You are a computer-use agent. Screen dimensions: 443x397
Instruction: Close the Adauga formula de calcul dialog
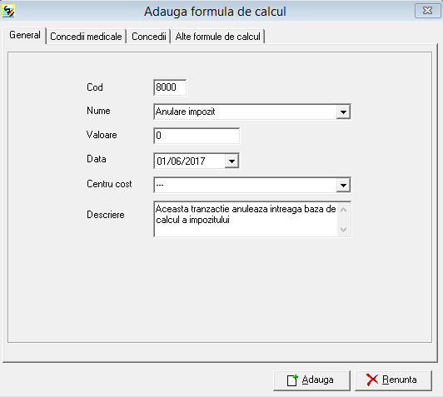(427, 11)
